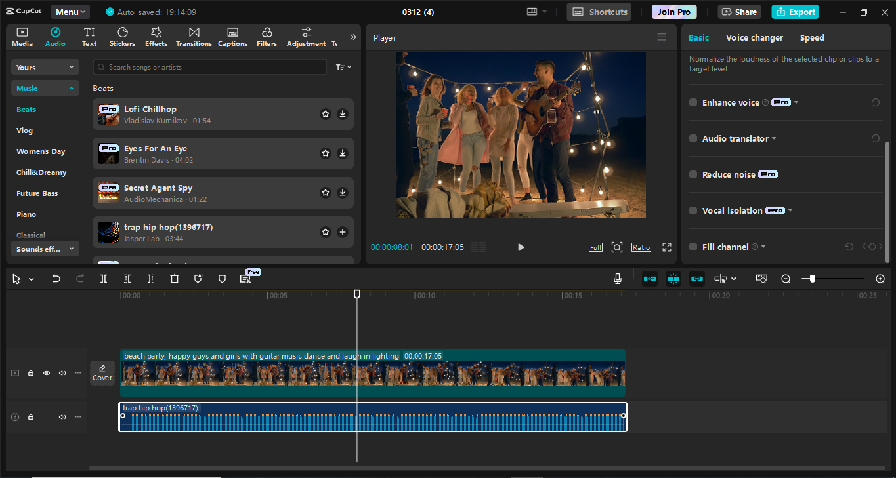Viewport: 896px width, 478px height.
Task: Click the timeline zoom slider
Action: click(x=813, y=279)
